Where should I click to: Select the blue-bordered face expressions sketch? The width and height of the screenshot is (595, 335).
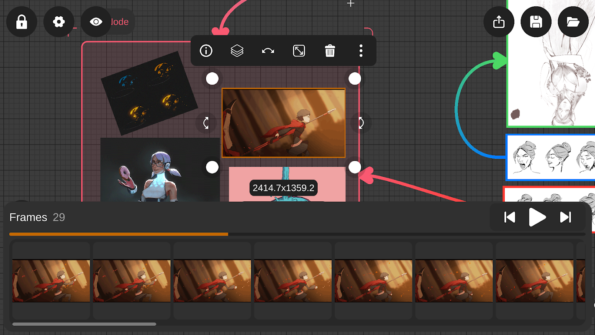pos(551,157)
